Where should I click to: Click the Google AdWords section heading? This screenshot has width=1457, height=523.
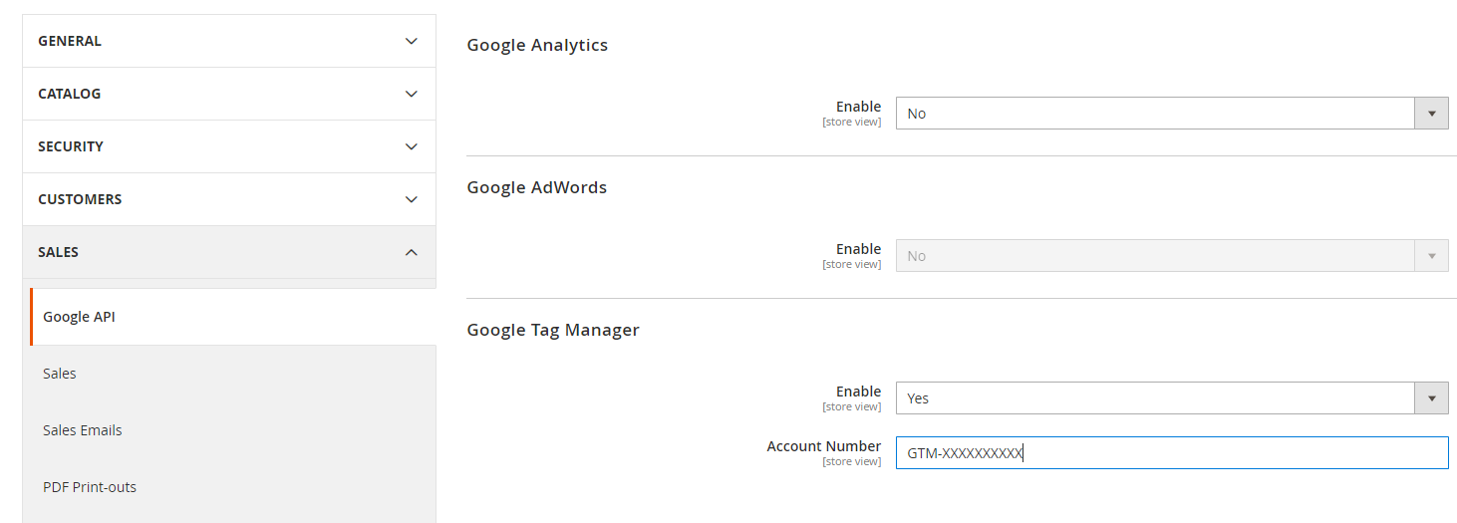pyautogui.click(x=536, y=187)
